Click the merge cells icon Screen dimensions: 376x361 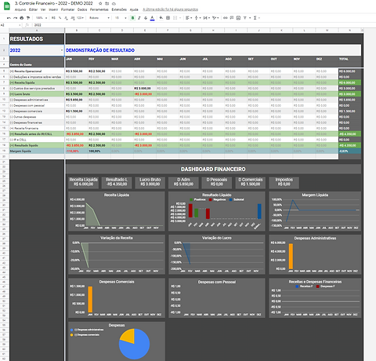click(175, 18)
